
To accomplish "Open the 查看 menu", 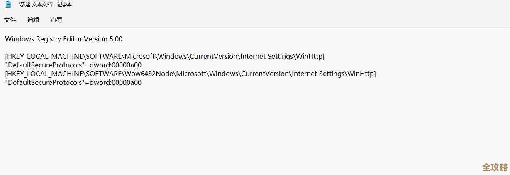I will (x=56, y=20).
